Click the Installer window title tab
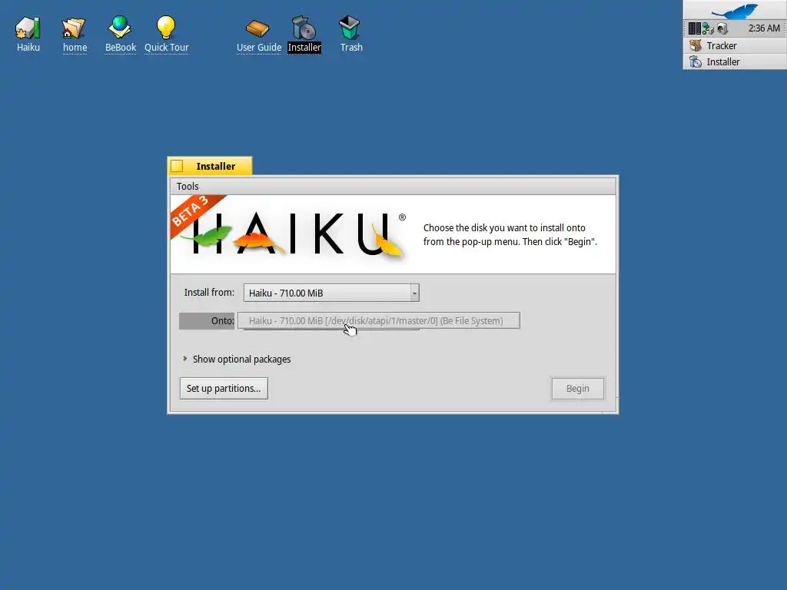Screen dimensions: 787x590 [x=210, y=166]
